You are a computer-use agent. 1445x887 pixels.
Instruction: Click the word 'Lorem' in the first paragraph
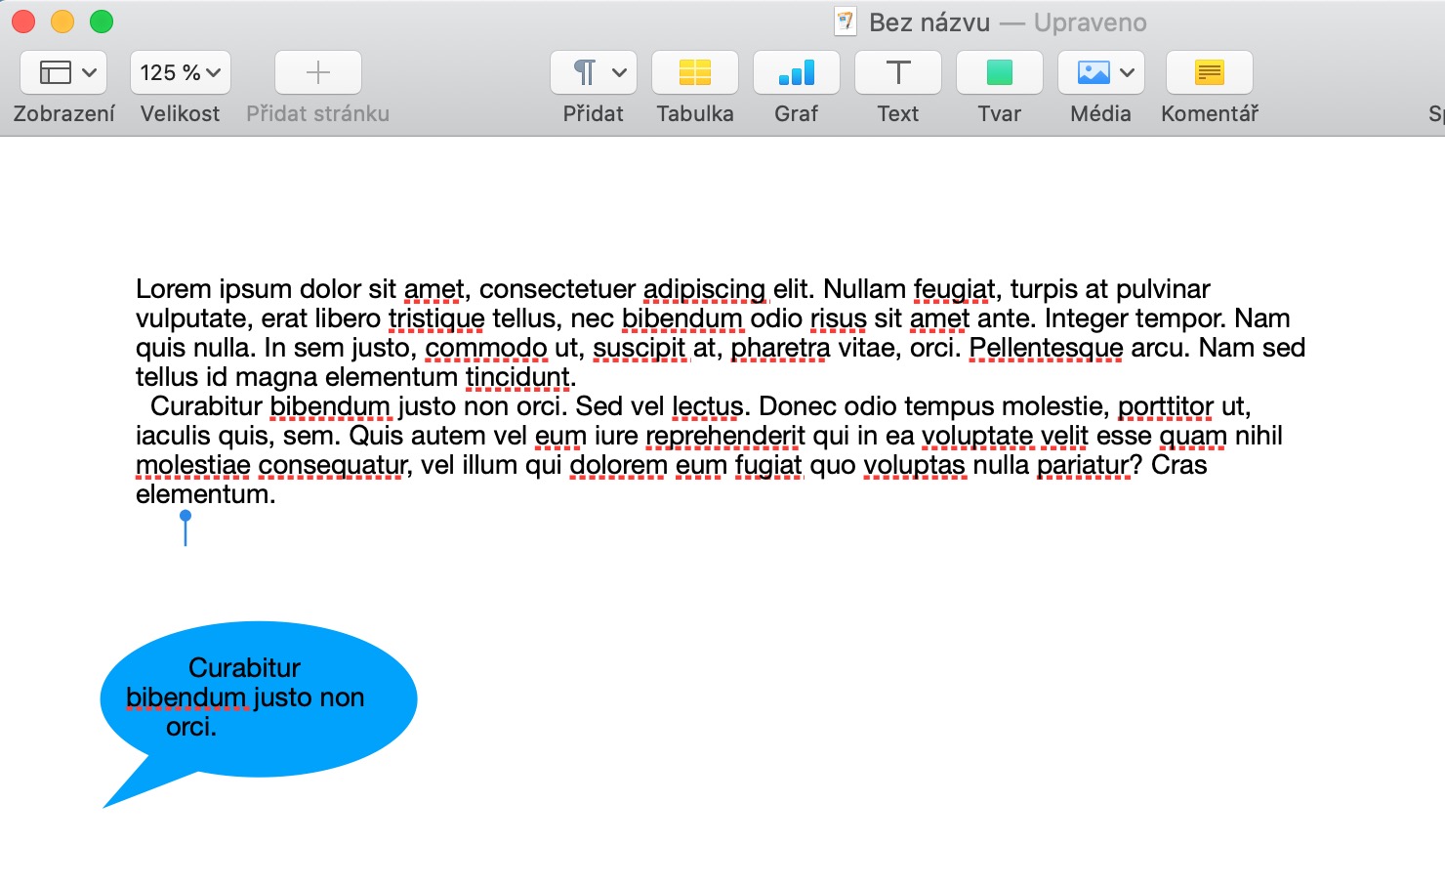(174, 289)
